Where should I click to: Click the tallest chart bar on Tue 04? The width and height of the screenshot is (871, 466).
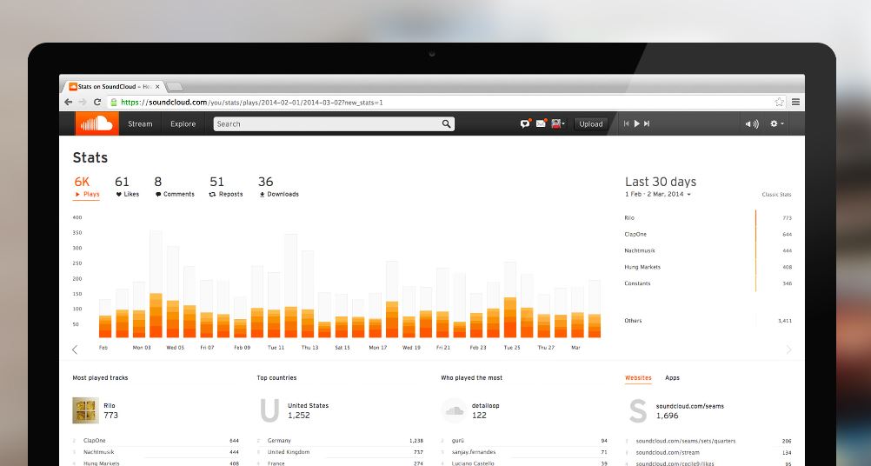(x=156, y=283)
